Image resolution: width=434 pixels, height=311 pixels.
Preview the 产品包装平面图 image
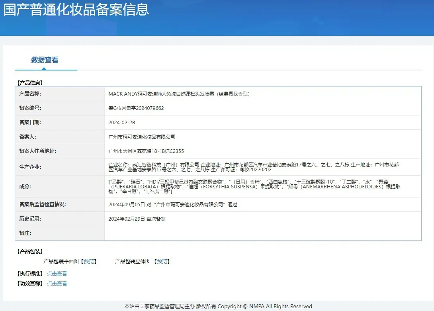pyautogui.click(x=88, y=262)
